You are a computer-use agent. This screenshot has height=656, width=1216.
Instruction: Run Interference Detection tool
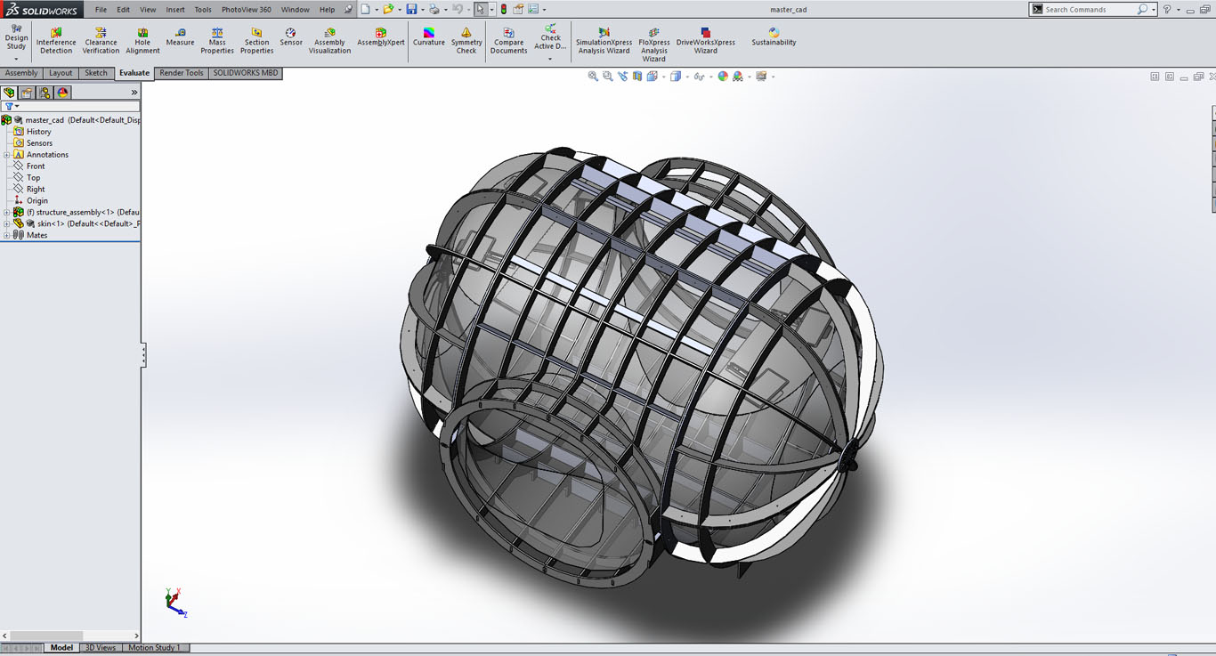click(56, 41)
